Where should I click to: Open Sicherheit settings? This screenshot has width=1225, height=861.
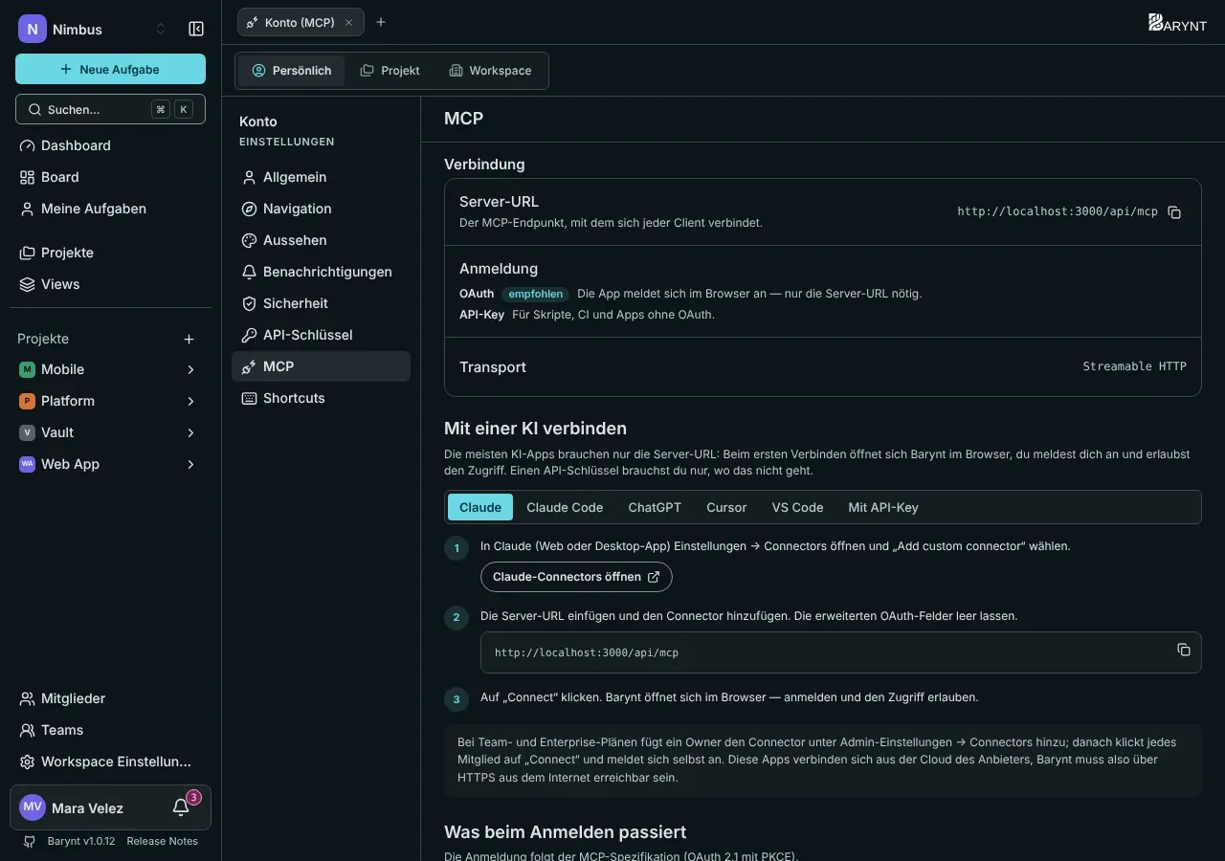click(321, 303)
